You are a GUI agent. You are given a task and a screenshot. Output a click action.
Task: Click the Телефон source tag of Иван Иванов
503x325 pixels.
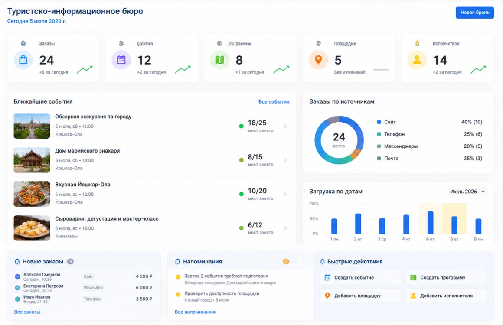pyautogui.click(x=92, y=299)
